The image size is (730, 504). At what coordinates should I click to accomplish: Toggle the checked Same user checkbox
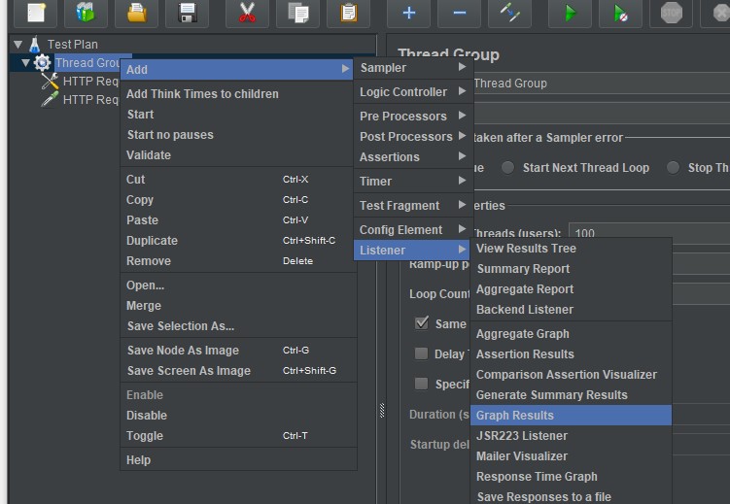[421, 323]
